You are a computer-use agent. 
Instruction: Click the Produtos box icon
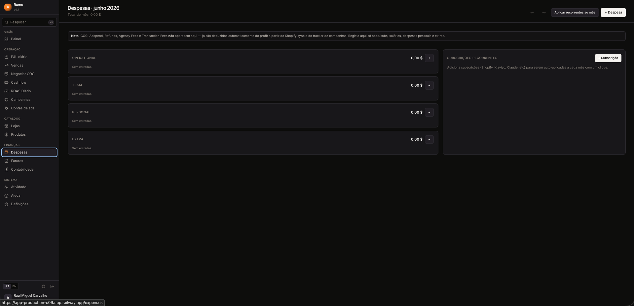click(6, 135)
